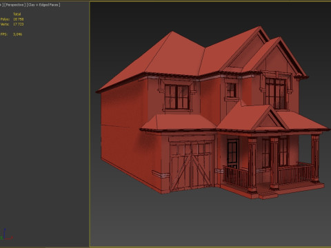
Task: Open the Perspective viewport label menu
Action: click(14, 5)
